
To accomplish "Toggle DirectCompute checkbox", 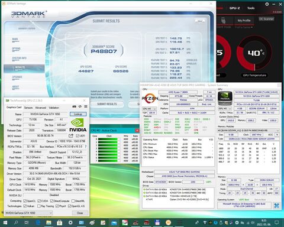I will 51,201.
